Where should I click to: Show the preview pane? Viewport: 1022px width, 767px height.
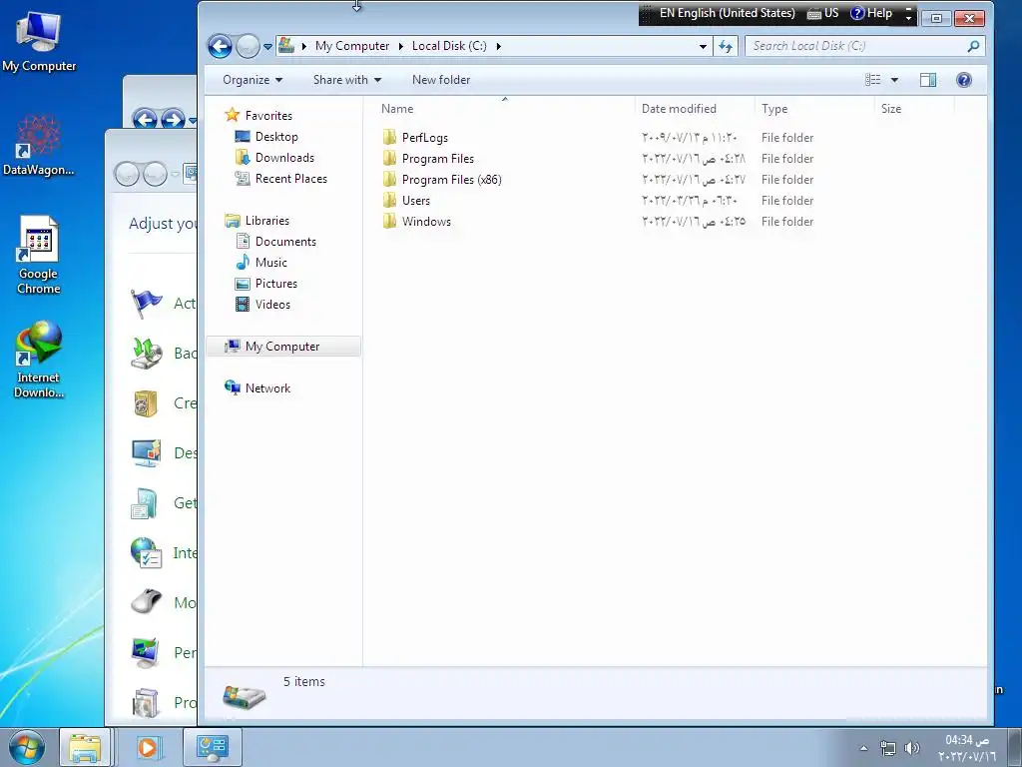pyautogui.click(x=928, y=80)
